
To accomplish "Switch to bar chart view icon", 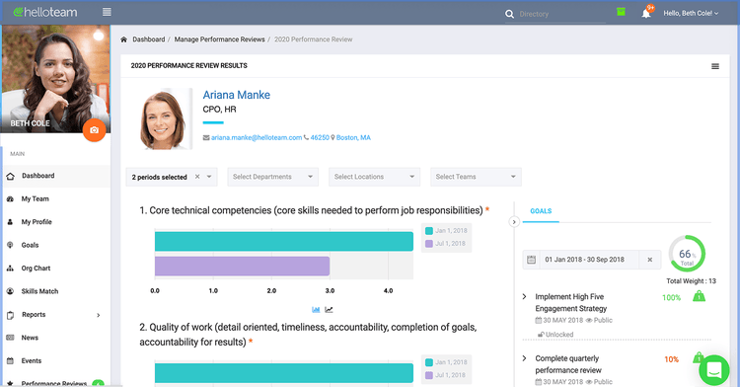I will pyautogui.click(x=316, y=310).
